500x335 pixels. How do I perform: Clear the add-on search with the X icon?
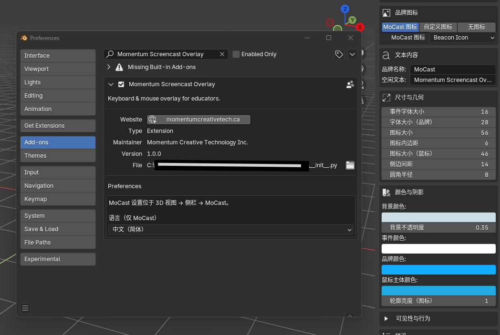coord(222,54)
